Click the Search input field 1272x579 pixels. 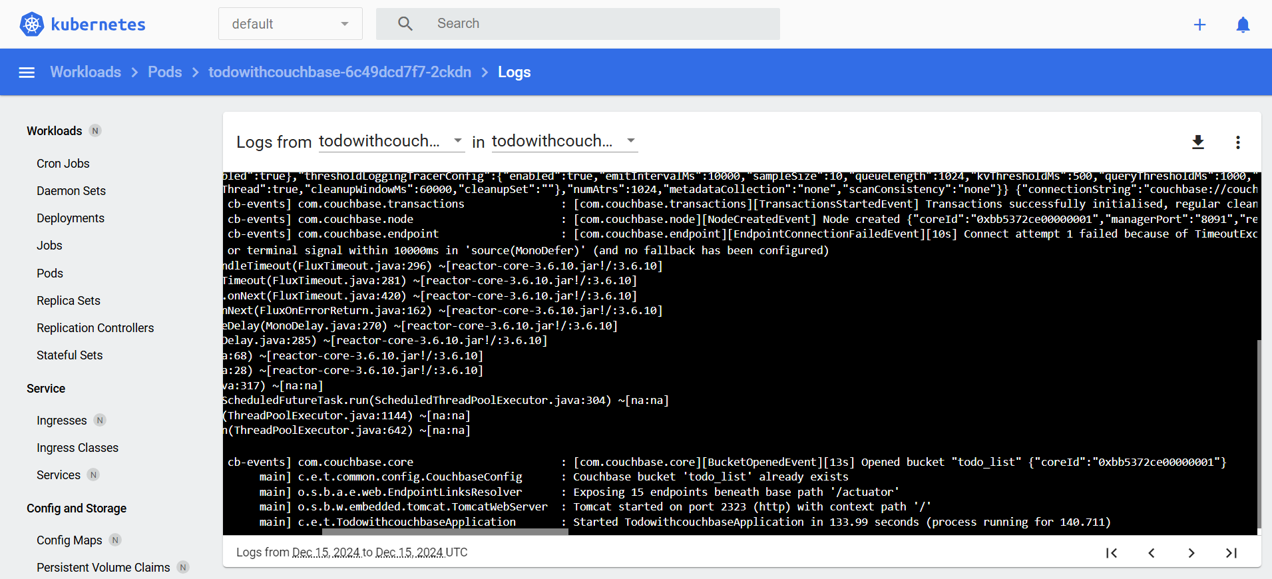[x=578, y=24]
